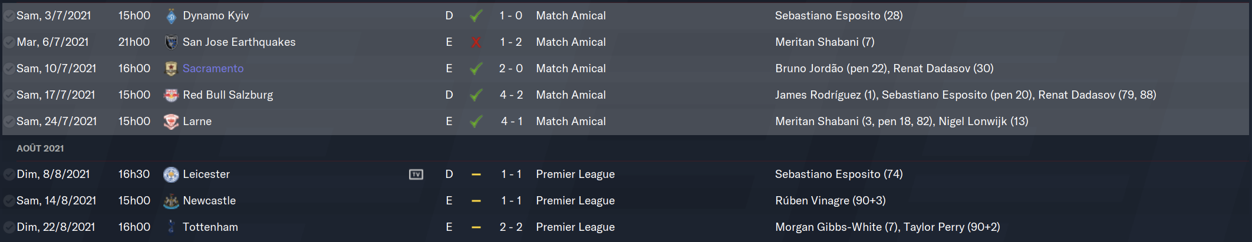Click the Premier League label on Tottenham row

(575, 227)
